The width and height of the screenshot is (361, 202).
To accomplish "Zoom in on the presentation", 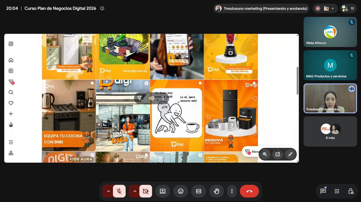I will pos(265,154).
